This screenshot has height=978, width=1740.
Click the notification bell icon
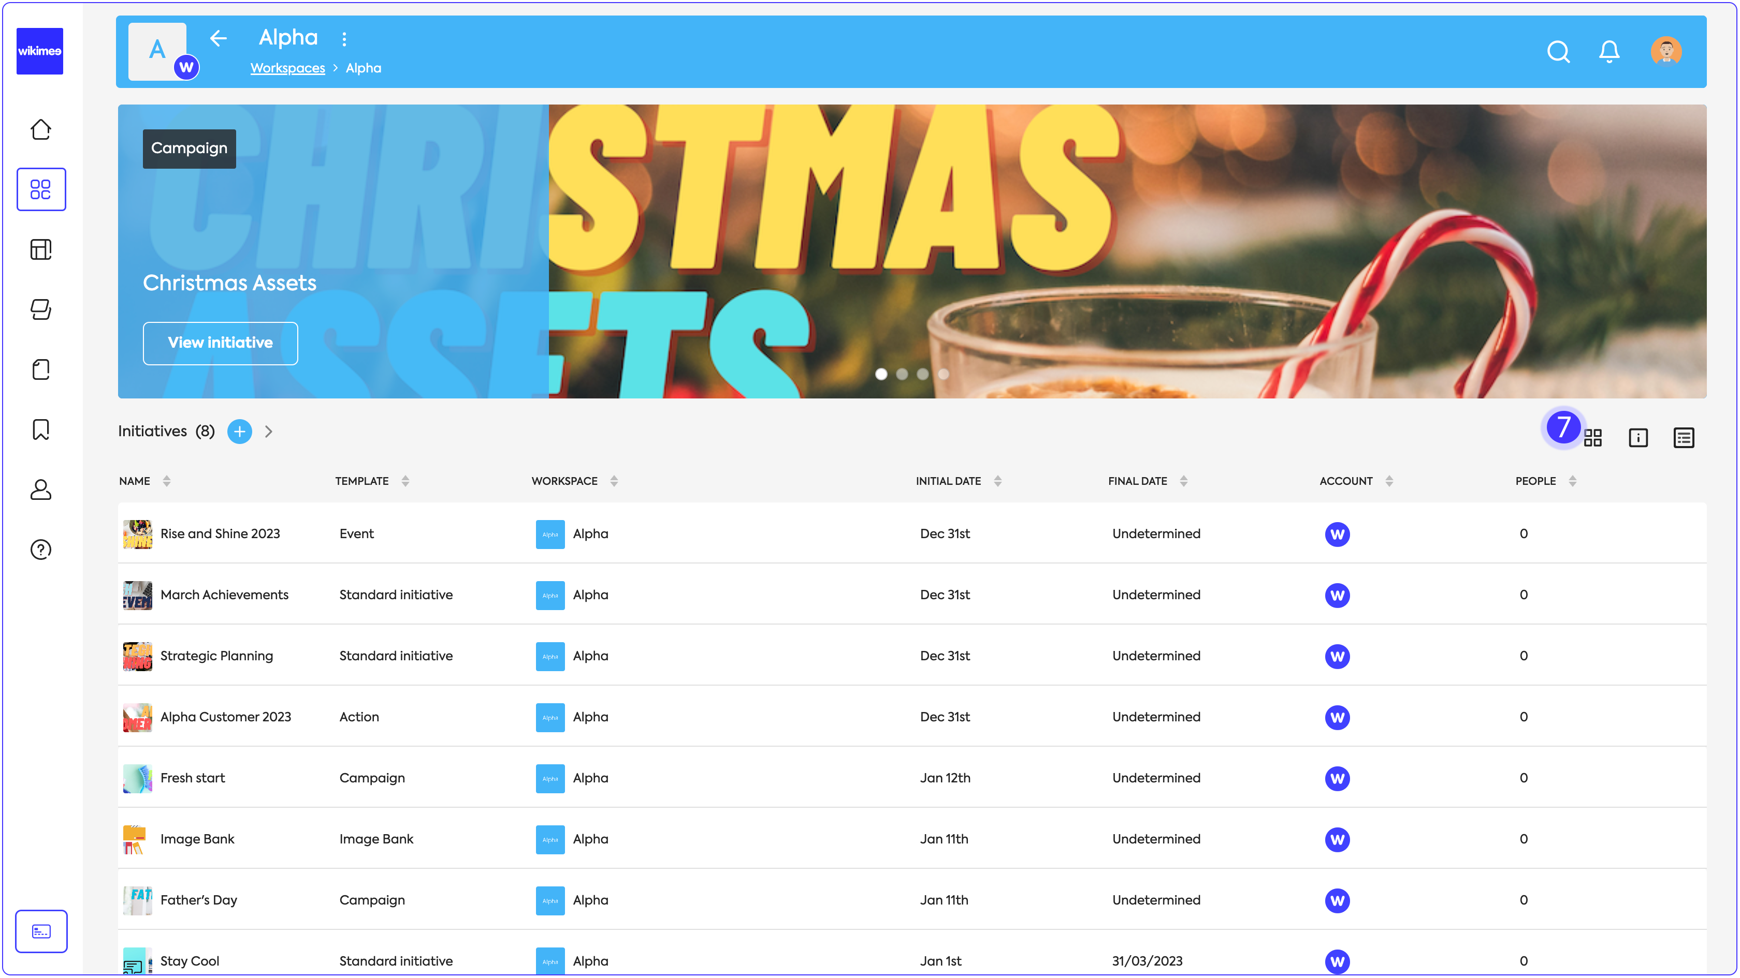1608,51
